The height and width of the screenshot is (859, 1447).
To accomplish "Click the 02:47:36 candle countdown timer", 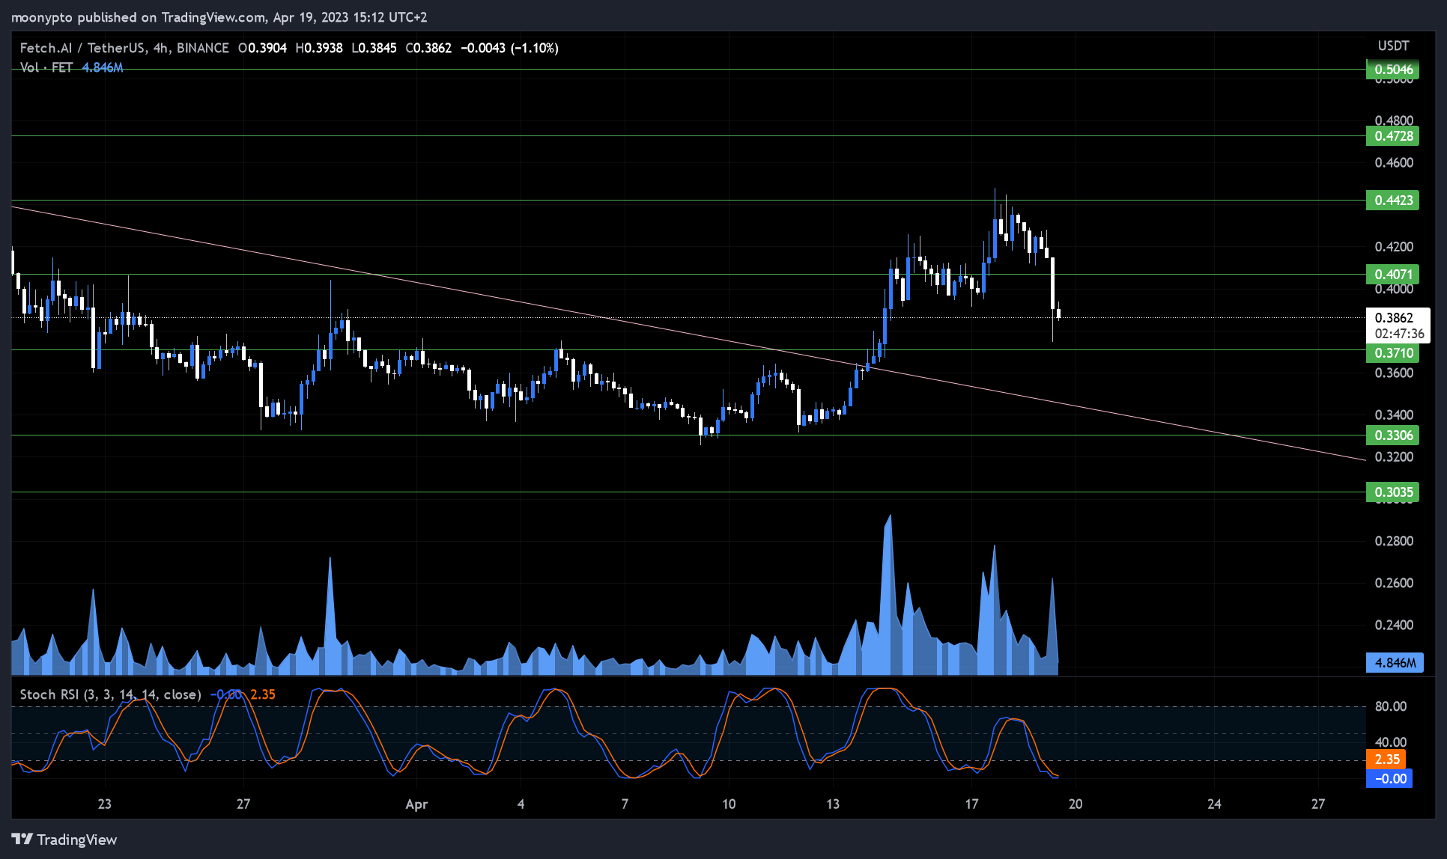I will pyautogui.click(x=1399, y=334).
